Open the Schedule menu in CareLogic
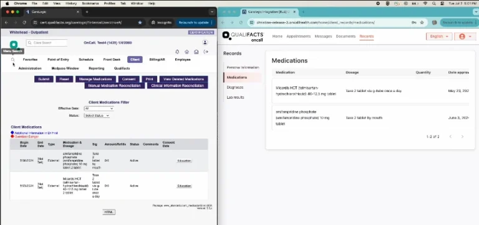 (x=86, y=60)
